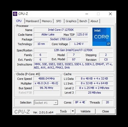The image size is (128, 127).
Task: Open the About tab
Action: click(94, 21)
